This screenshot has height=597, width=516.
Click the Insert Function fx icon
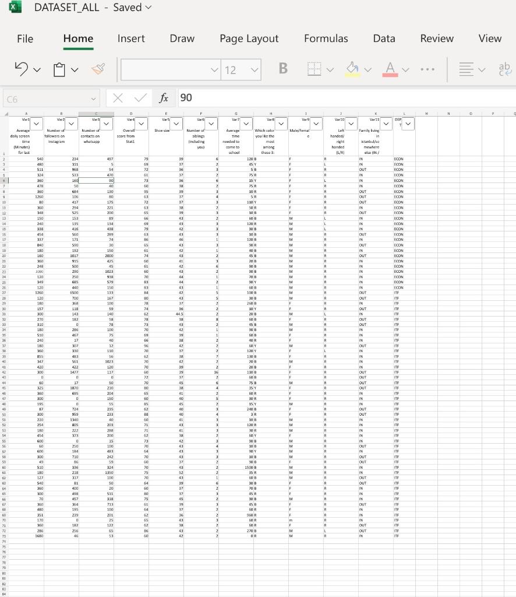point(164,98)
